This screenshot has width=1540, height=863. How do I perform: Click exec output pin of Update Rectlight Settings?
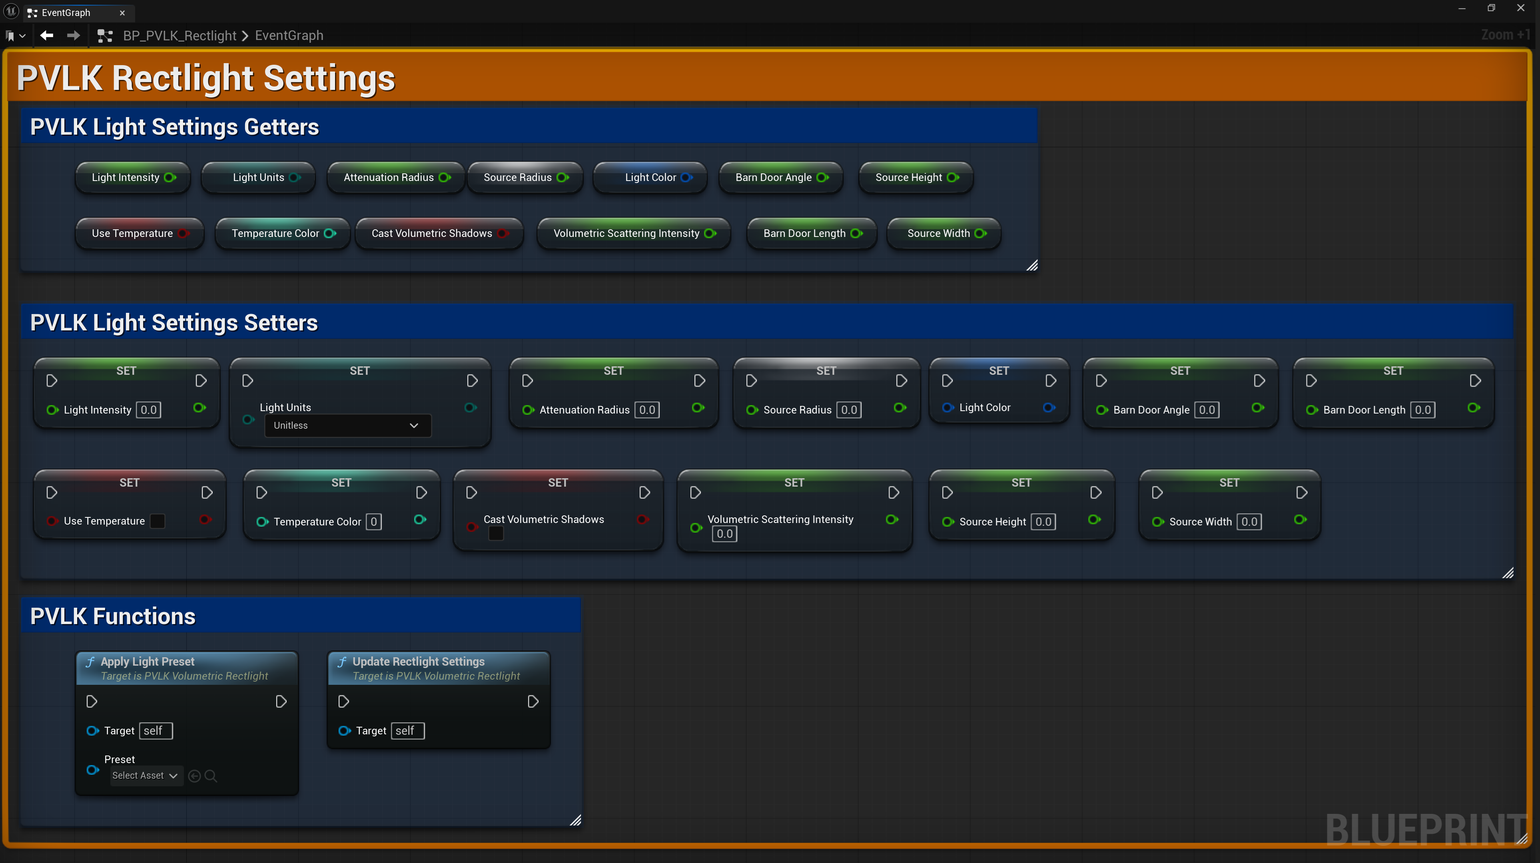click(533, 702)
